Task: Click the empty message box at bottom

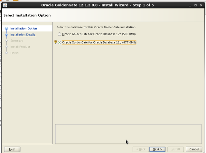Action: pyautogui.click(x=128, y=134)
